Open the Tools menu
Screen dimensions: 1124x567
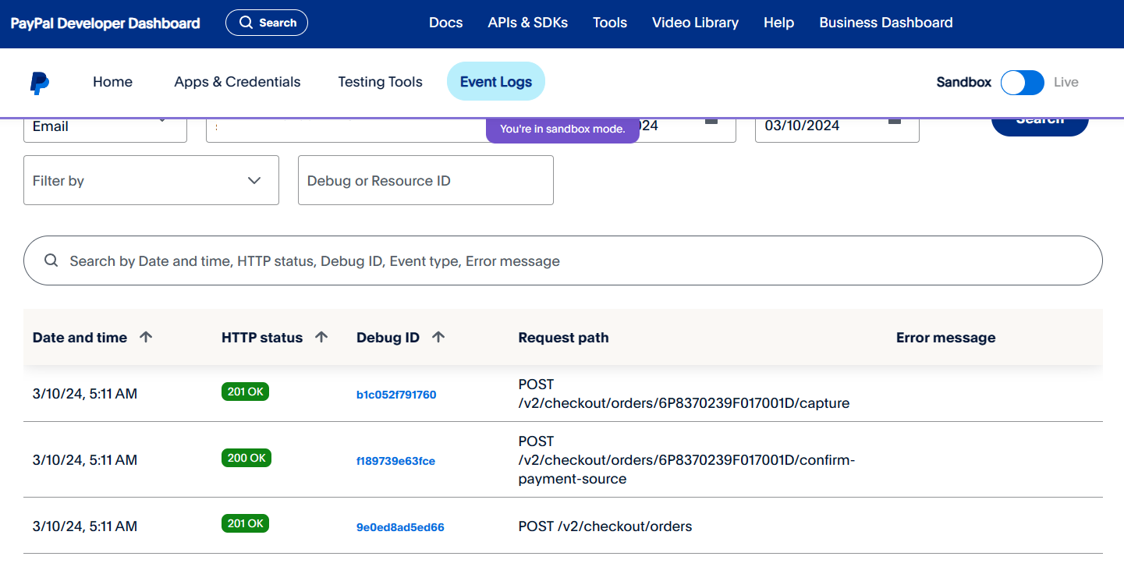(610, 23)
